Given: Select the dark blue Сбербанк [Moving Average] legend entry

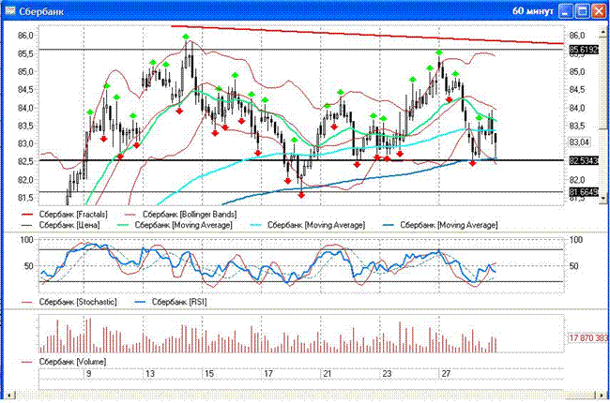Looking at the screenshot, I should point(440,225).
